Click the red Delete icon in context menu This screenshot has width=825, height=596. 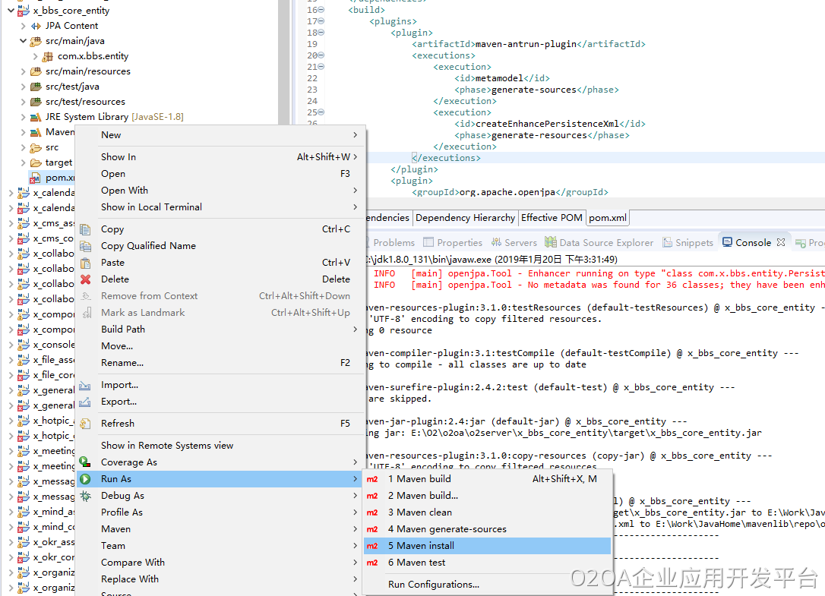(86, 279)
